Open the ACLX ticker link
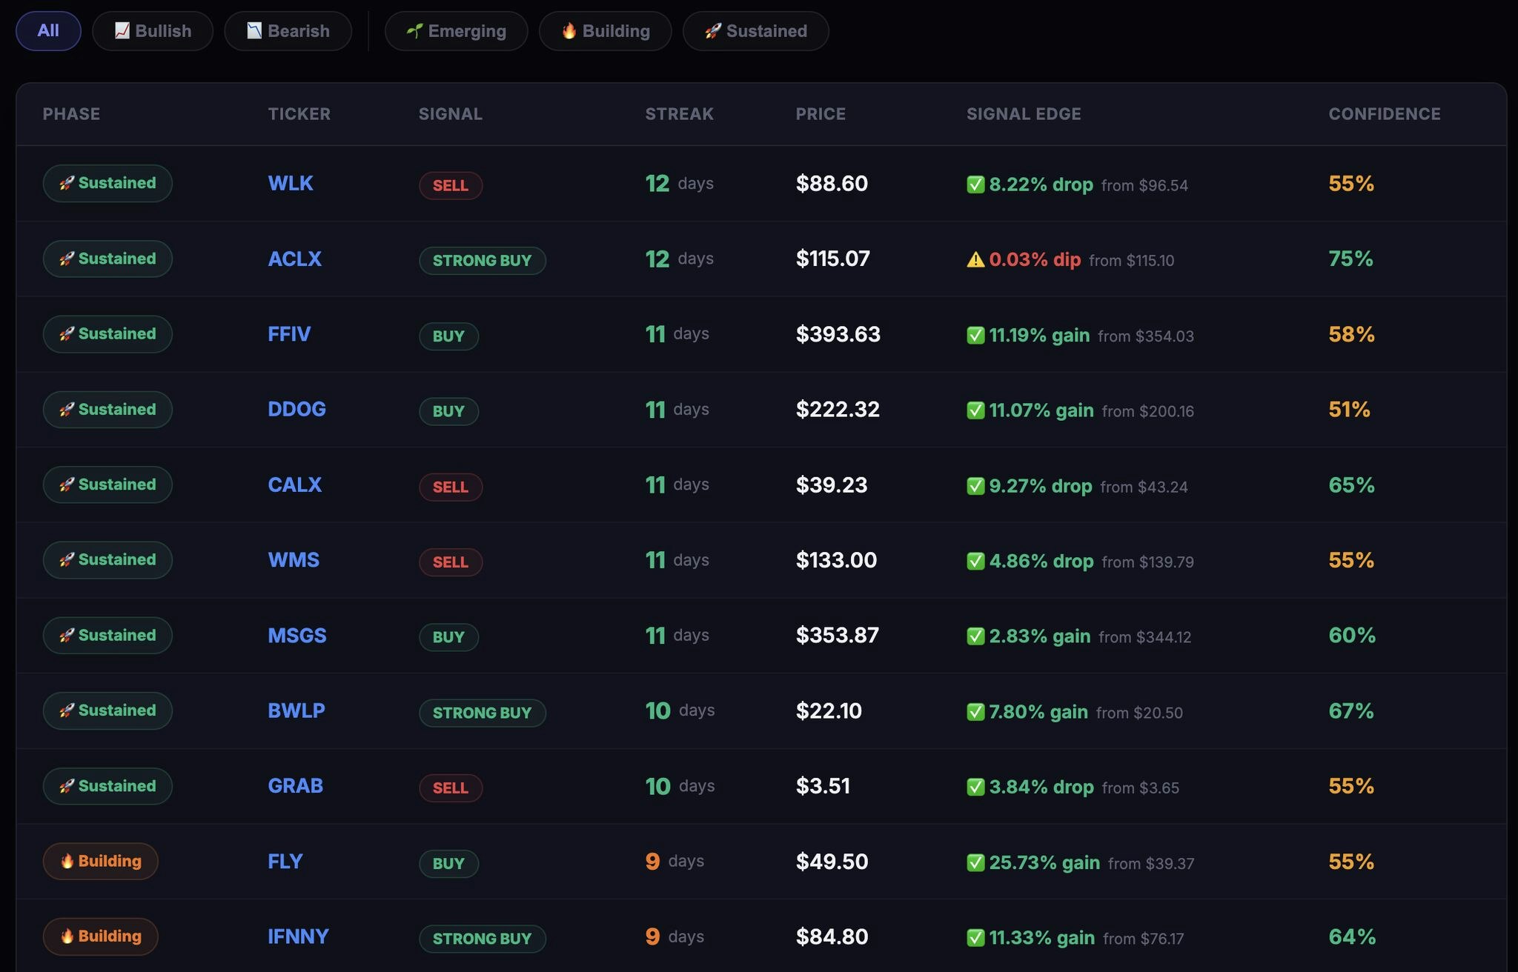 pyautogui.click(x=294, y=259)
